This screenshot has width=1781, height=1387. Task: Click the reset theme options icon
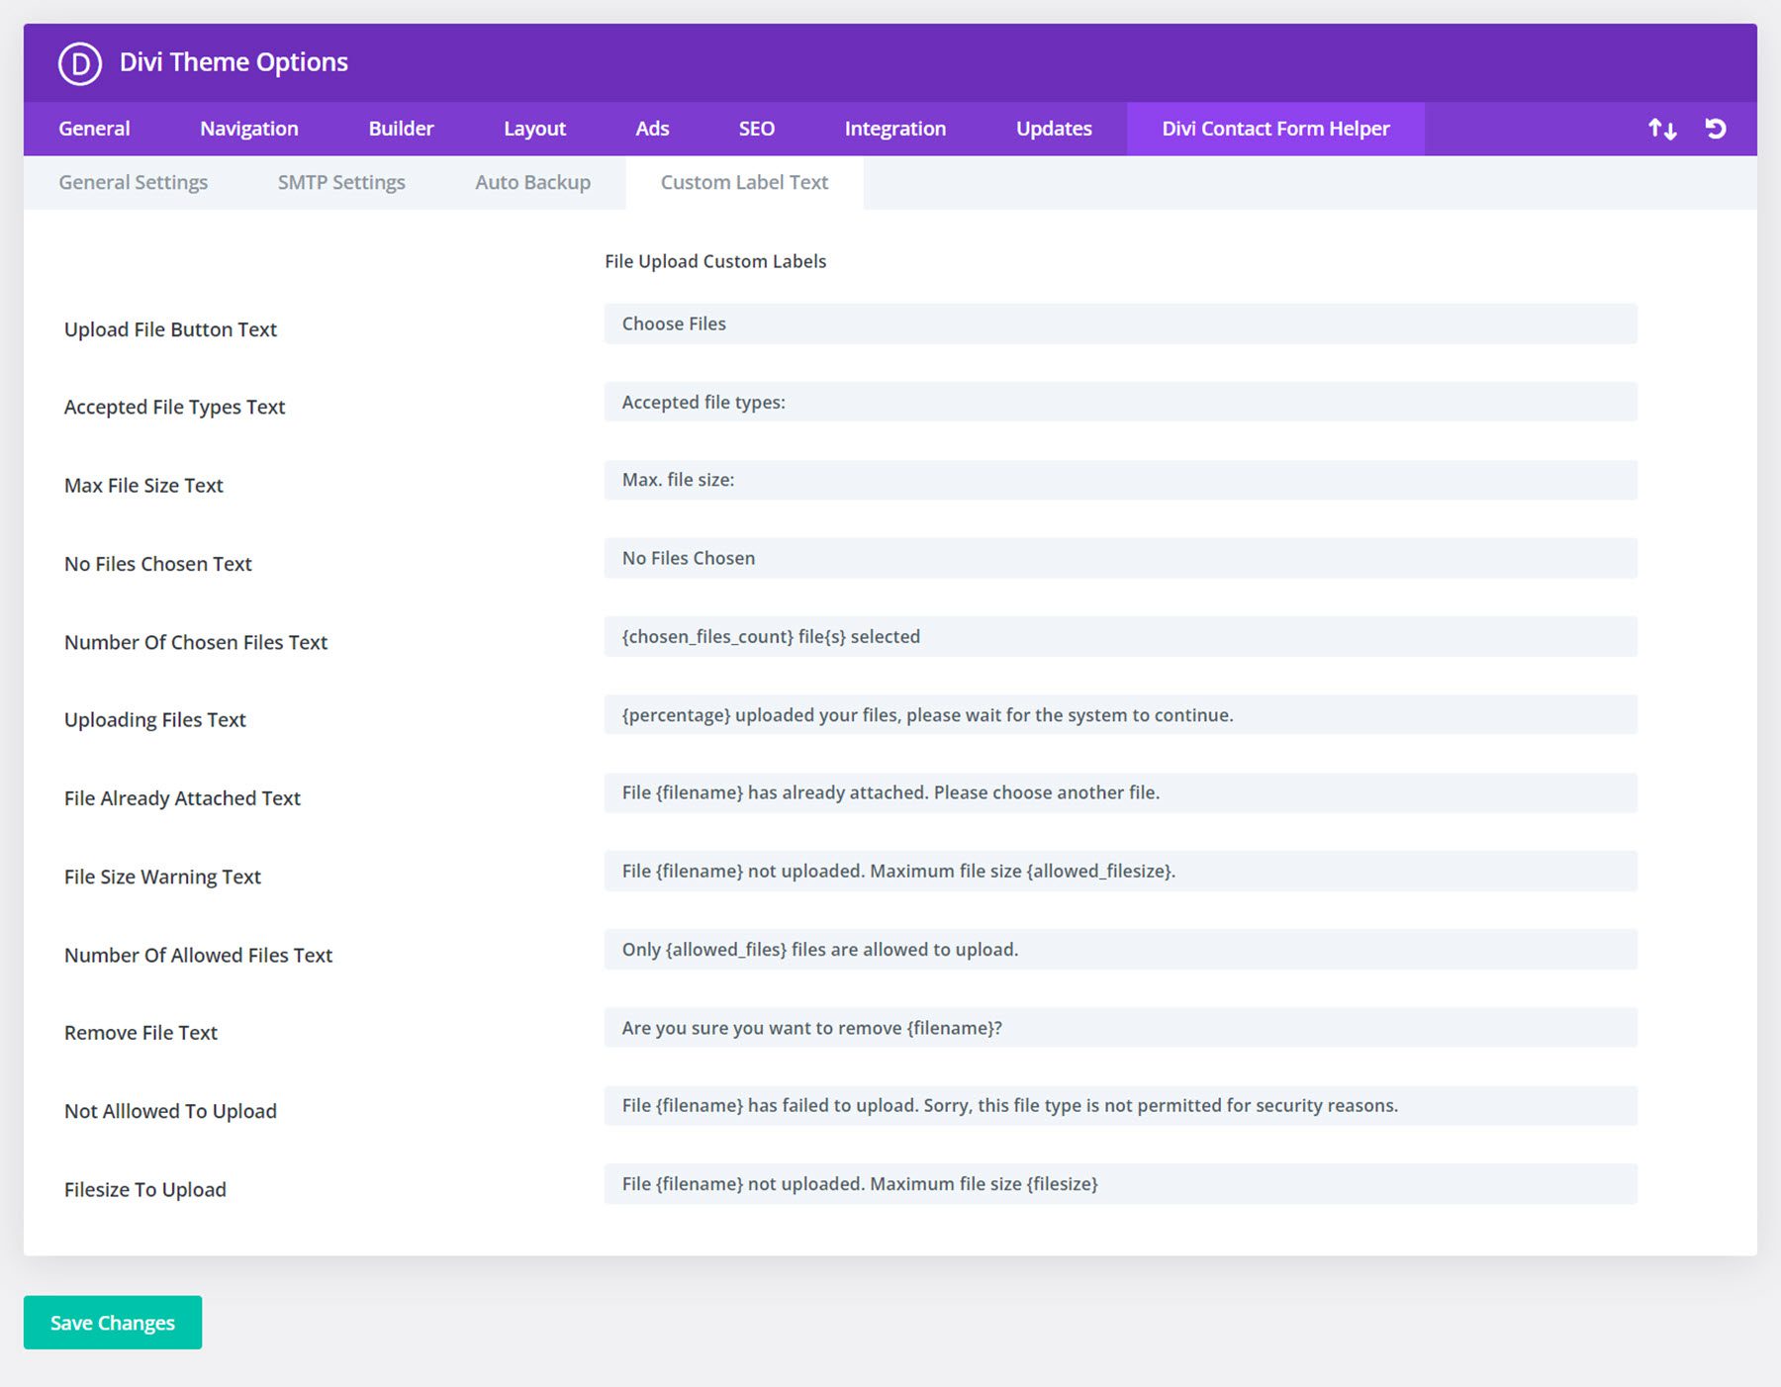pyautogui.click(x=1717, y=128)
